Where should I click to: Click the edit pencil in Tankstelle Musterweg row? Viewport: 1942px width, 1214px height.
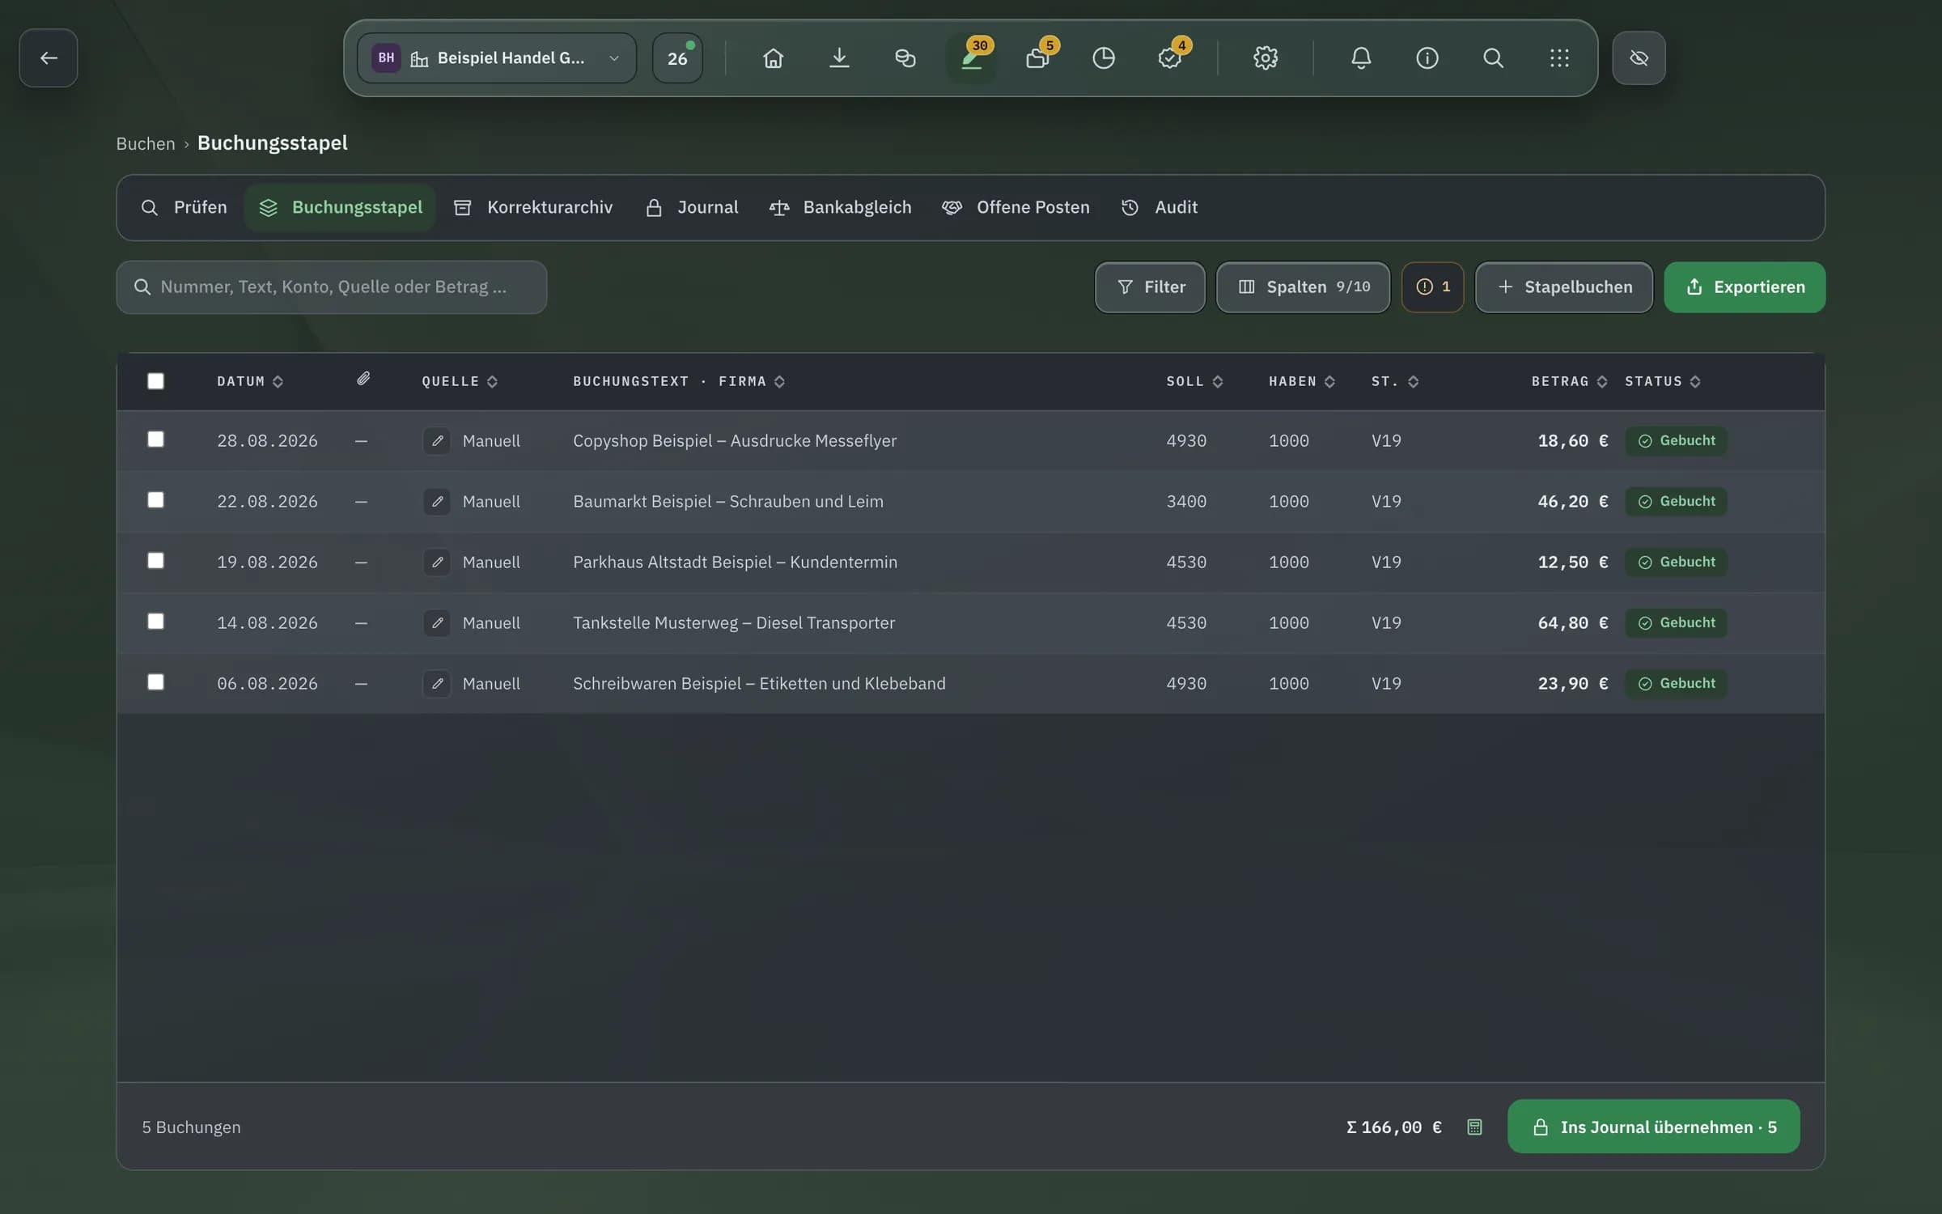[x=437, y=623]
